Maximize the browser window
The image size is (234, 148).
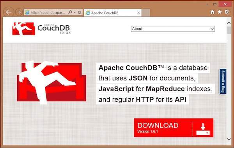[x=215, y=4]
